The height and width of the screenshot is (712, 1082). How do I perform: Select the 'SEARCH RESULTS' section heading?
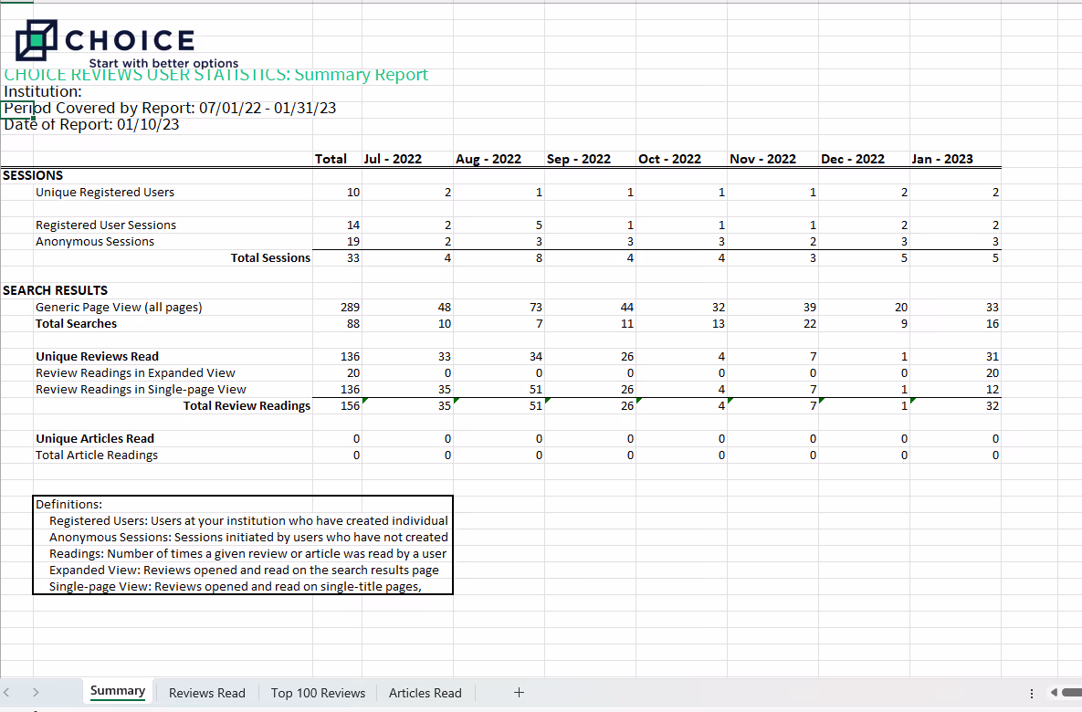55,290
